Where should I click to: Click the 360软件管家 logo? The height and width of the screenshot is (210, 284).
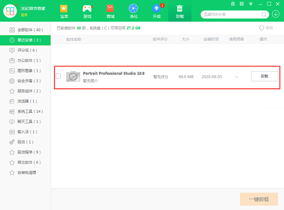(x=10, y=11)
